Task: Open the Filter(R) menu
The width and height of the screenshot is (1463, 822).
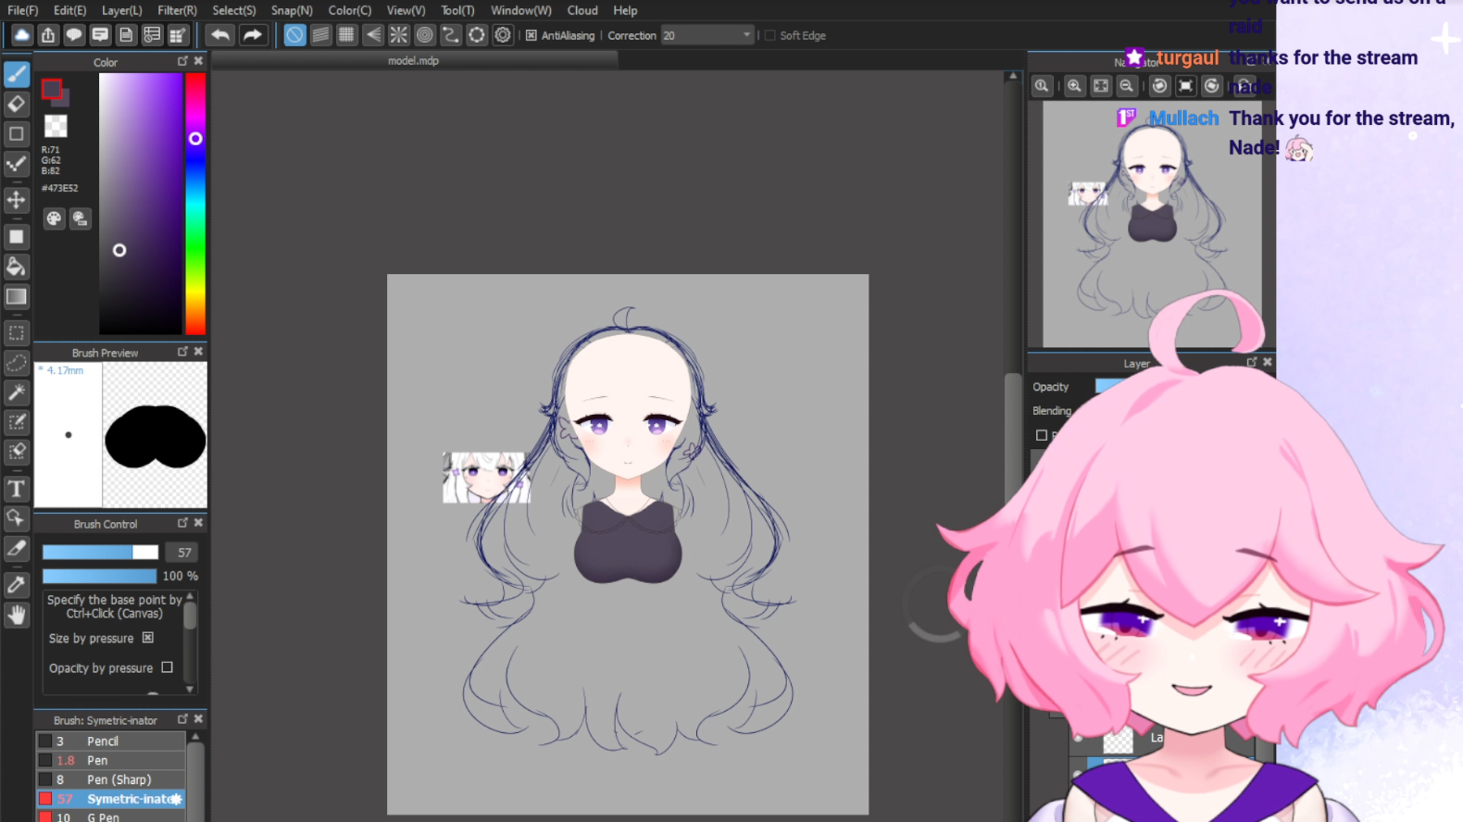Action: 177,10
